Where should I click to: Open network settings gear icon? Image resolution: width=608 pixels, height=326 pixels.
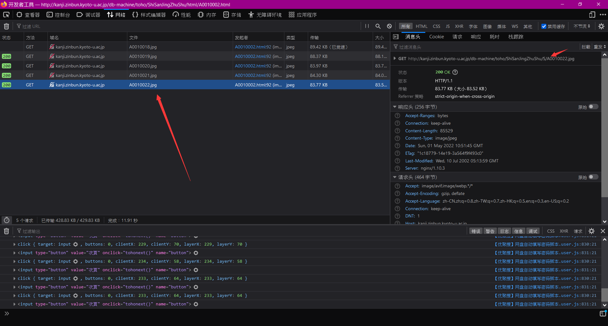click(601, 26)
